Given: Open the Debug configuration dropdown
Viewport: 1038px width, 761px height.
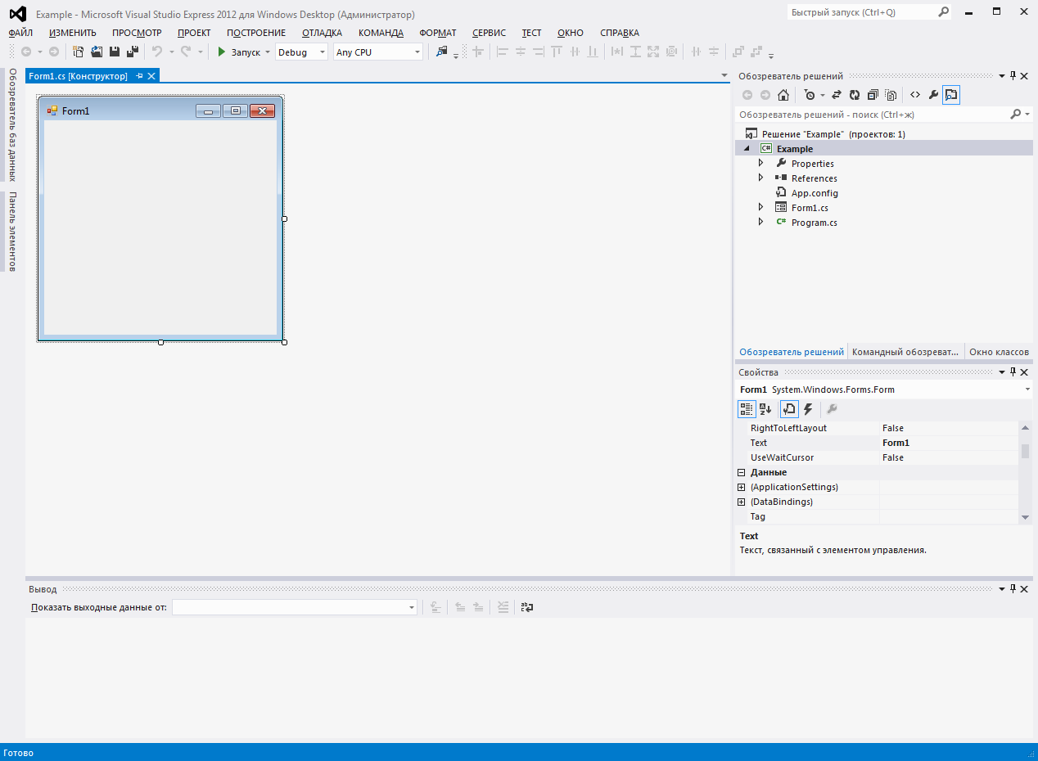Looking at the screenshot, I should point(301,52).
